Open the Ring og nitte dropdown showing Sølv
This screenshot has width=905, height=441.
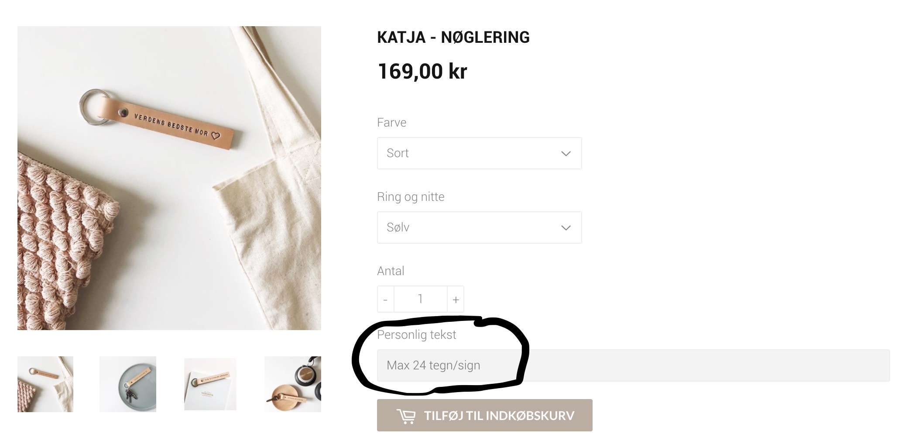coord(479,227)
